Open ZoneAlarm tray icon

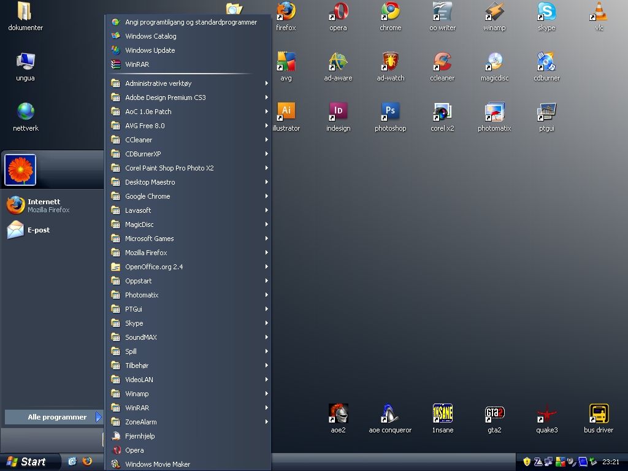[x=538, y=462]
